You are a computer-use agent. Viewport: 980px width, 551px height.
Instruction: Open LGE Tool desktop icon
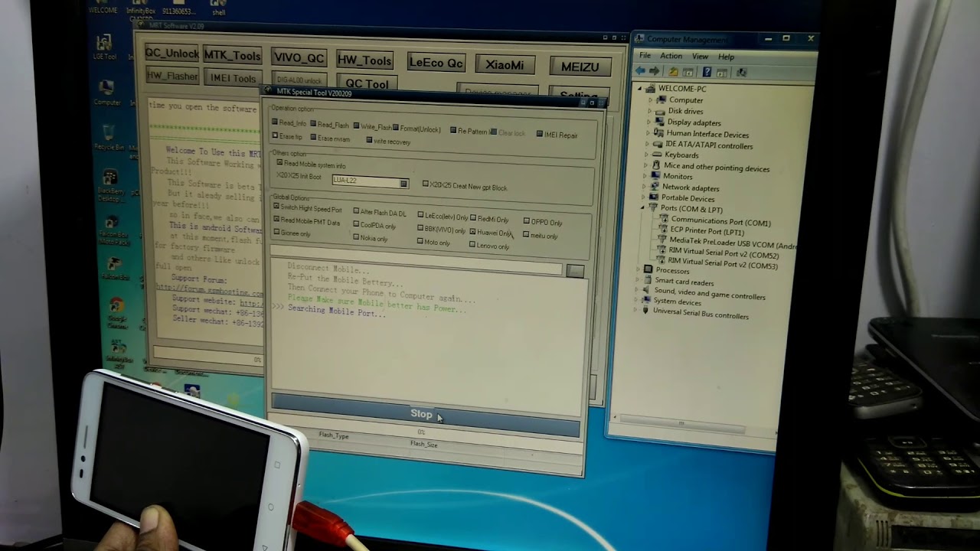(104, 47)
